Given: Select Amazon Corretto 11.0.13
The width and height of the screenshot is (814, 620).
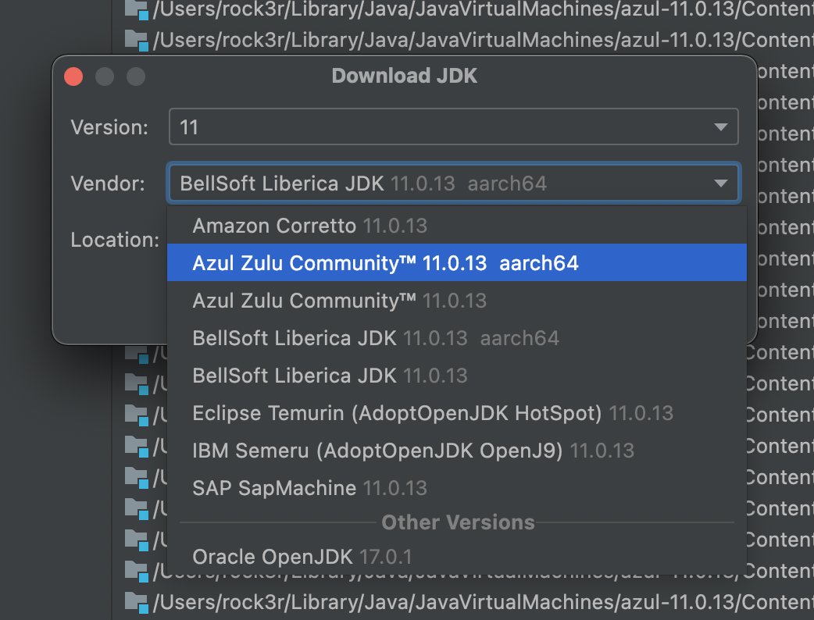Looking at the screenshot, I should (457, 226).
